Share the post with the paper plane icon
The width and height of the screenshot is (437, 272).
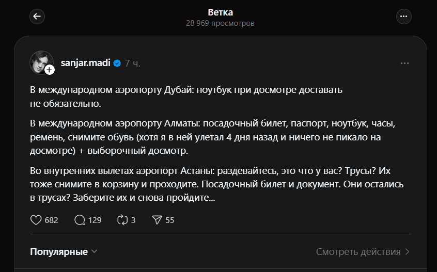158,220
